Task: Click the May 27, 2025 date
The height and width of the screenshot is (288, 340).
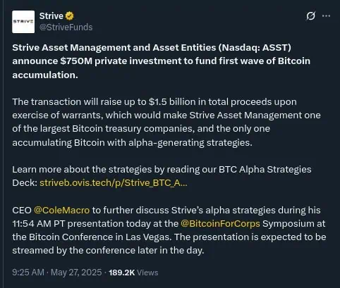Action: [76, 273]
